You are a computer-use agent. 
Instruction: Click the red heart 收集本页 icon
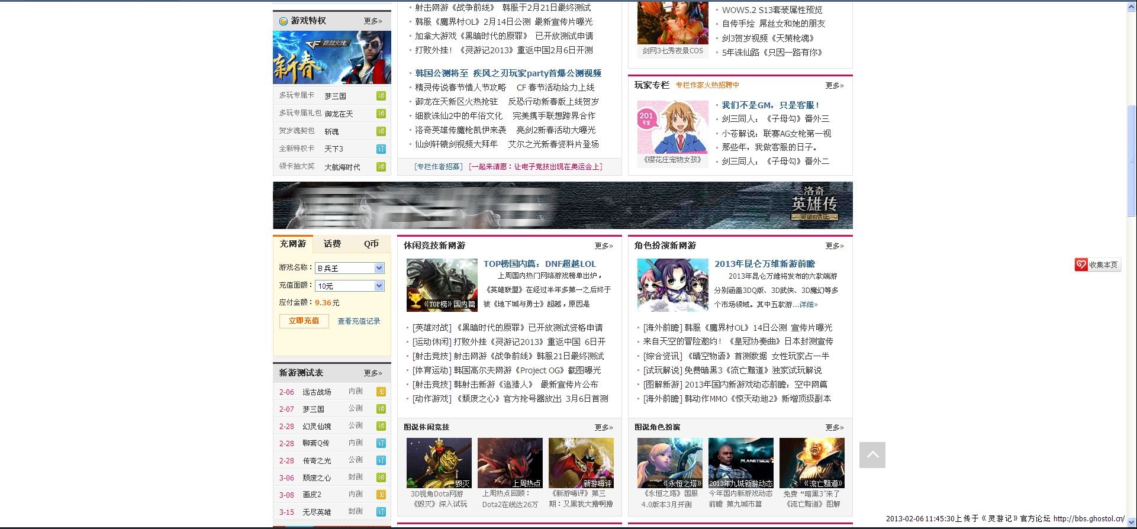pos(1081,265)
